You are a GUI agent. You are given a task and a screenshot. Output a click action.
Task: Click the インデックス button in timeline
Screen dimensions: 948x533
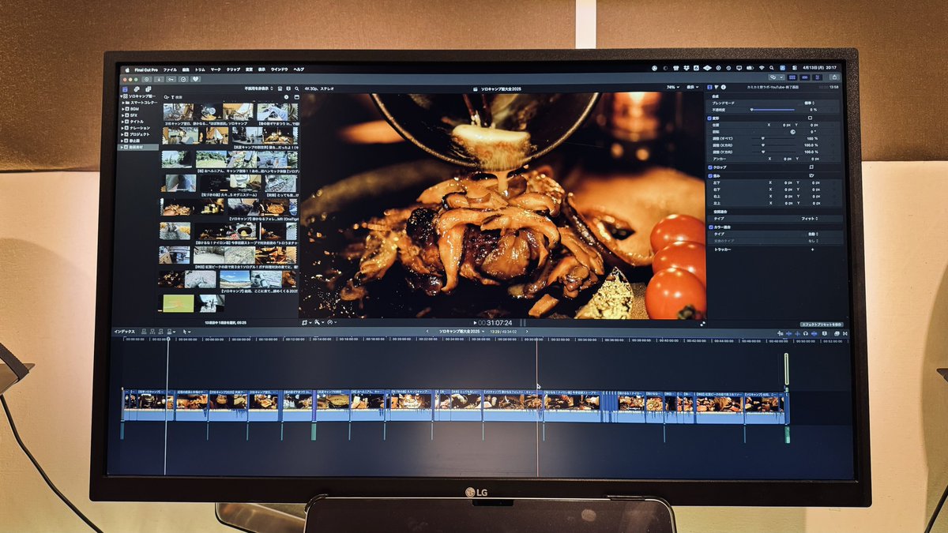tap(125, 332)
